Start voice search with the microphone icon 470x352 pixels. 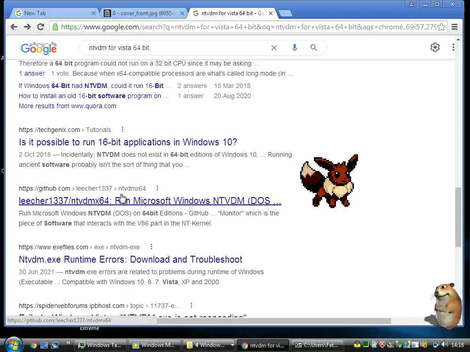(295, 48)
